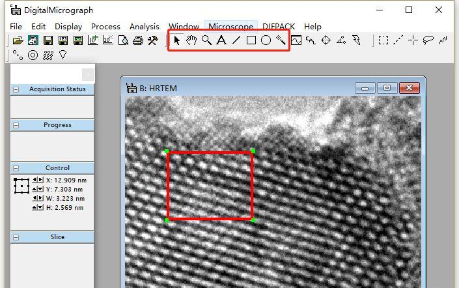Choose the magnifier zoom tool
This screenshot has width=459, height=288.
point(206,40)
